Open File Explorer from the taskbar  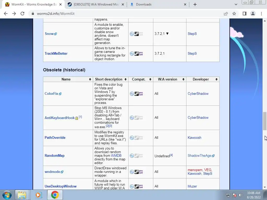[22, 195]
